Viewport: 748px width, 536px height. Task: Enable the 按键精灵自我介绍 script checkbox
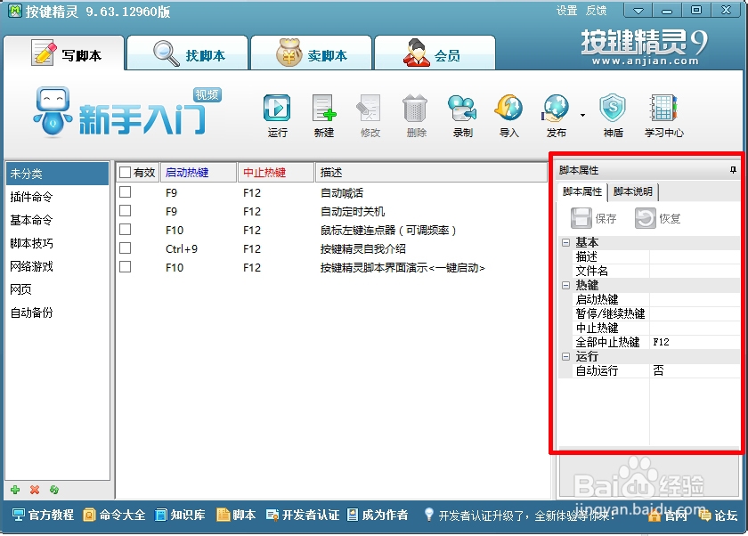[x=125, y=248]
